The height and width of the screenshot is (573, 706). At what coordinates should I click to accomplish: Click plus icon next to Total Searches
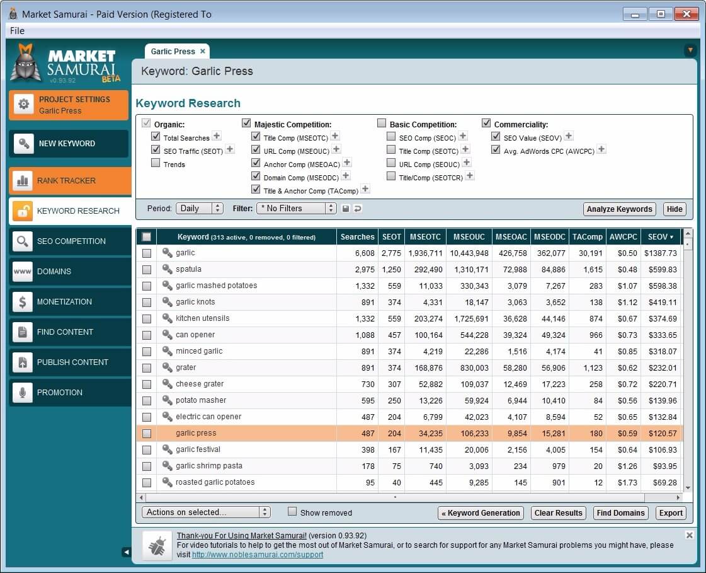(x=217, y=136)
